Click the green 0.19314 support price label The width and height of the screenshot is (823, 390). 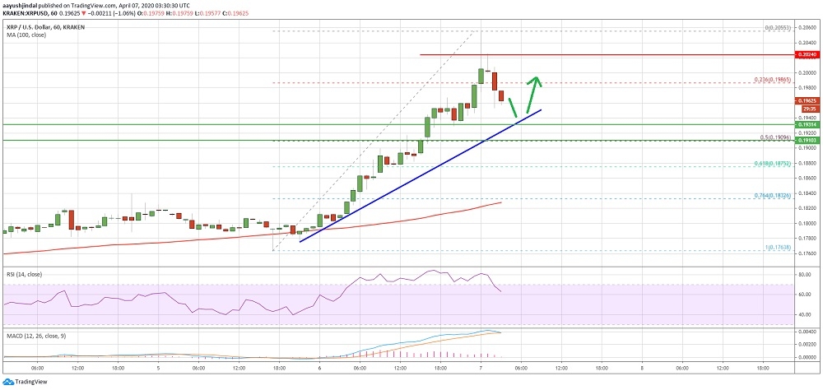click(807, 124)
